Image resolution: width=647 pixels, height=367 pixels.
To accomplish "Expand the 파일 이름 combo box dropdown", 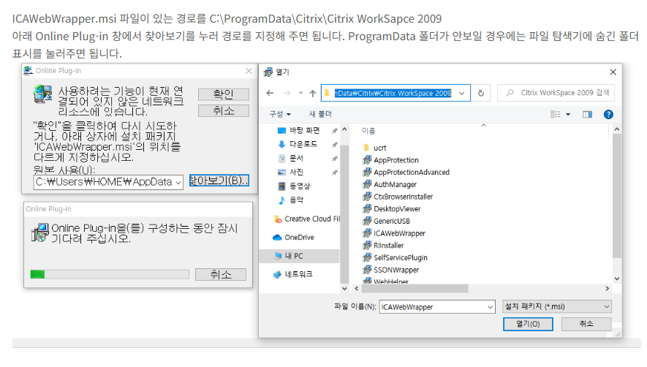I will 491,307.
